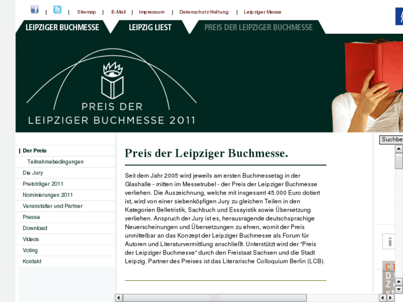403x302 pixels.
Task: Open the Twitter icon link
Action: [x=57, y=9]
